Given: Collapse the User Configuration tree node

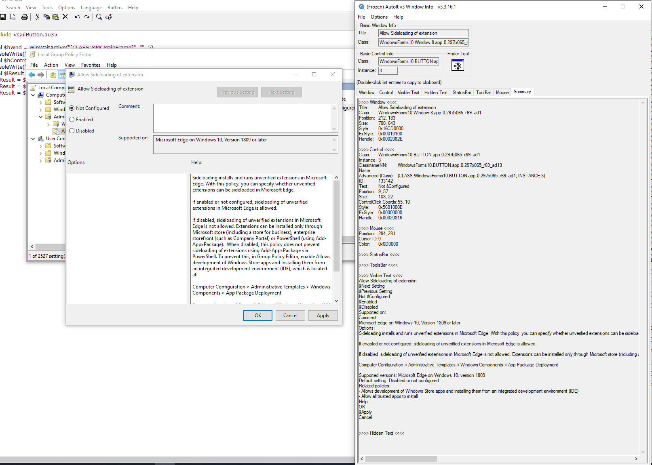Looking at the screenshot, I should click(33, 139).
